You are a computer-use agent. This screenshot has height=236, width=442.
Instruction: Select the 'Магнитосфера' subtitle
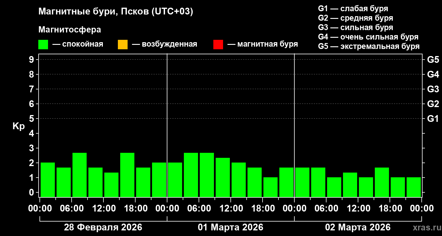click(x=70, y=30)
